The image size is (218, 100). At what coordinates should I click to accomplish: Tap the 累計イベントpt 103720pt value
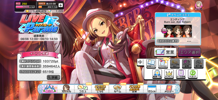tap(50, 61)
